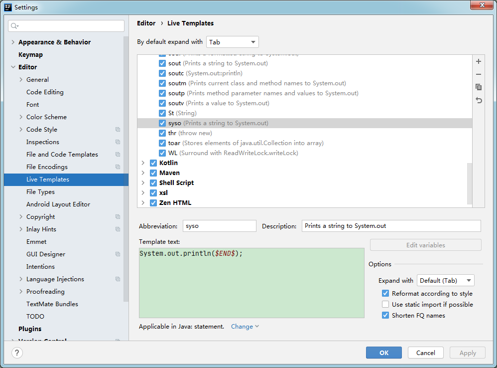Open the help question mark button

point(17,353)
